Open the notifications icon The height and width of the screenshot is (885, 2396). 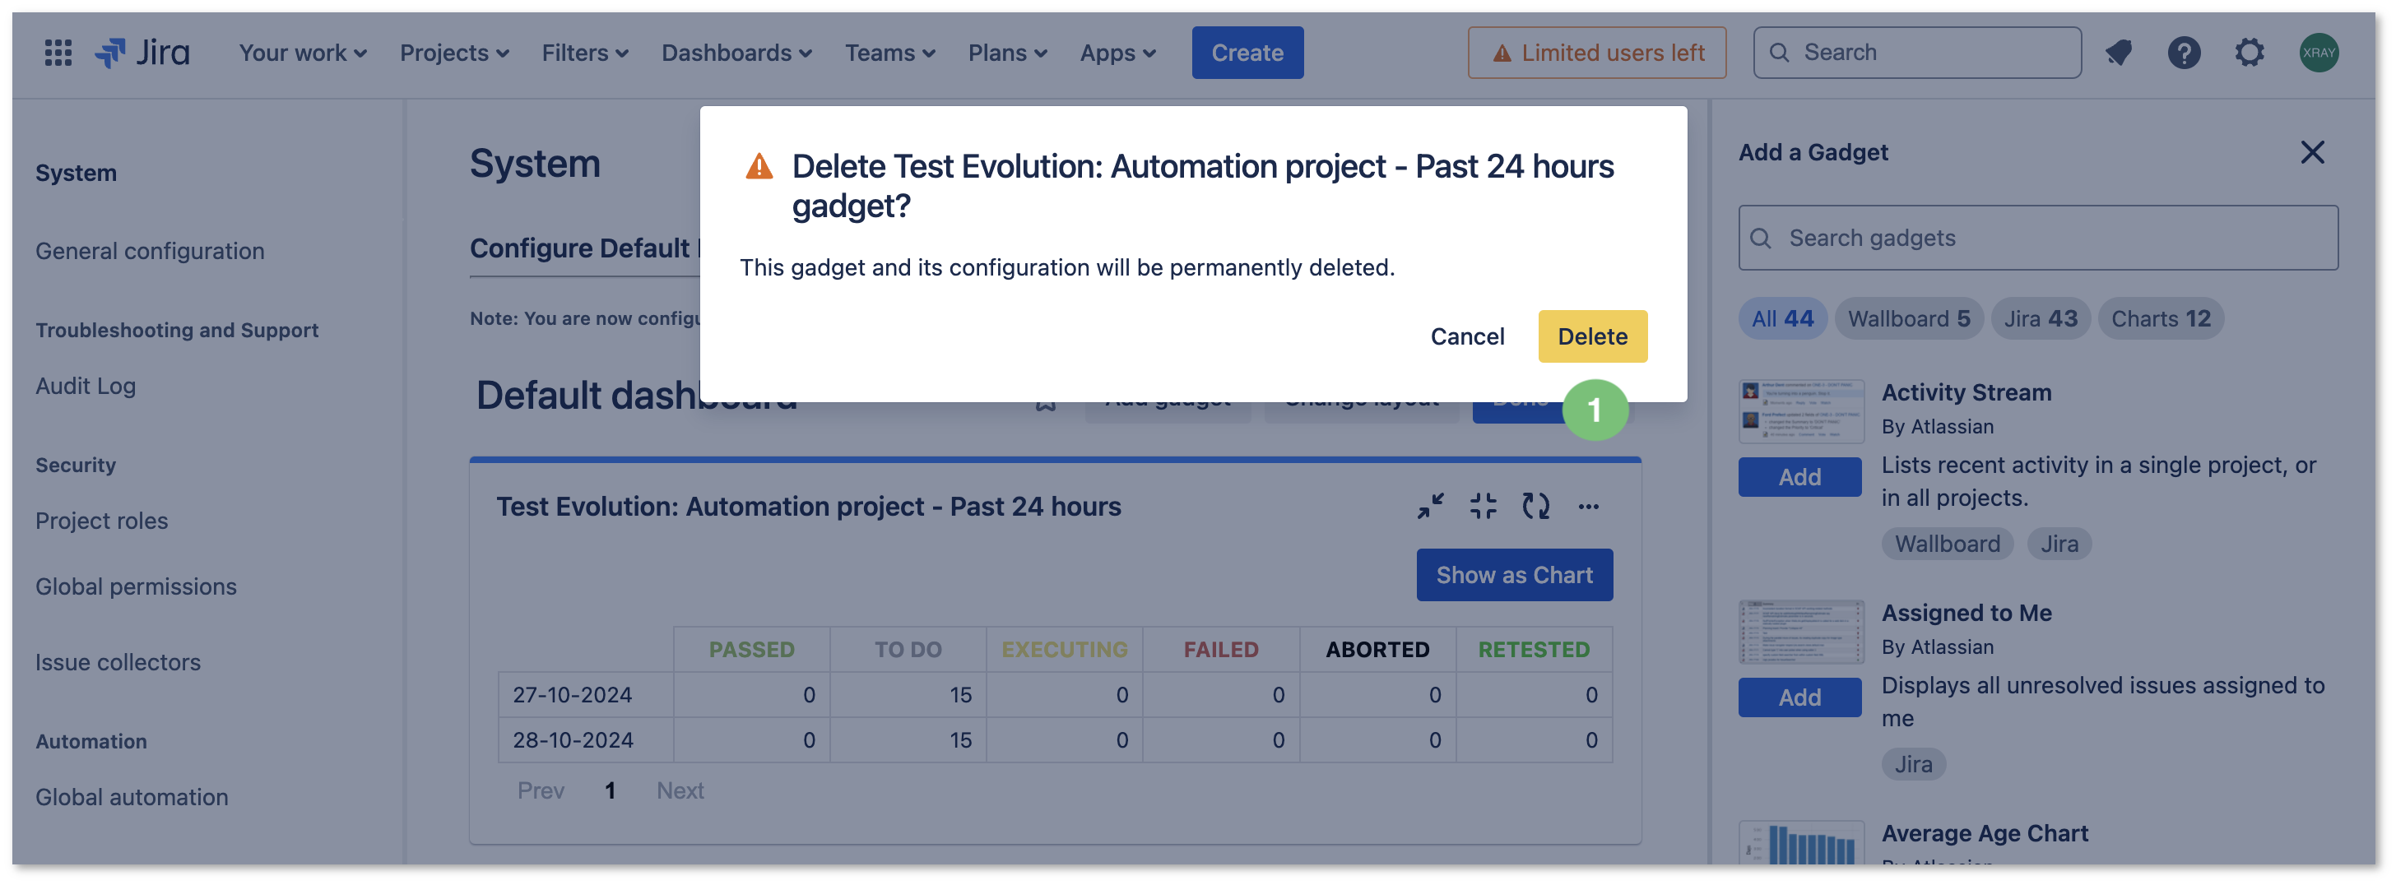(x=2118, y=53)
